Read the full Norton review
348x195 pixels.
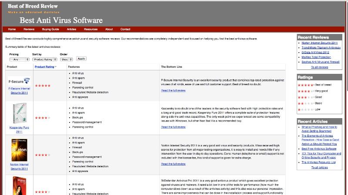tap(173, 164)
